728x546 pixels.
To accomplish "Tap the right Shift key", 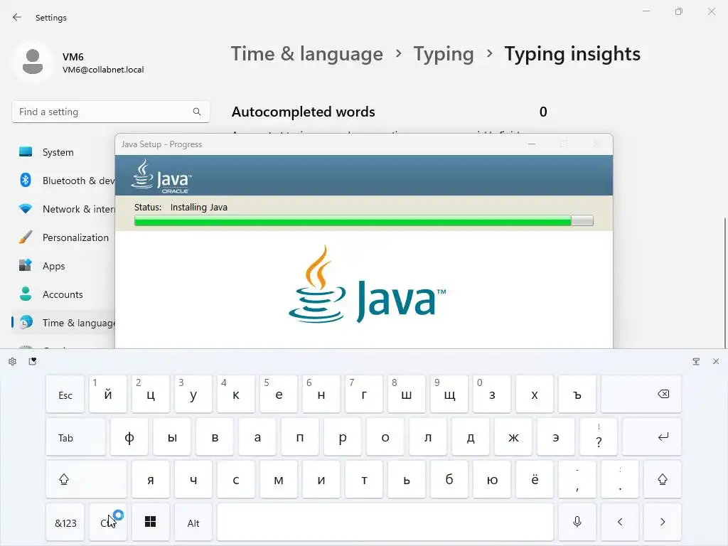I will coord(663,479).
